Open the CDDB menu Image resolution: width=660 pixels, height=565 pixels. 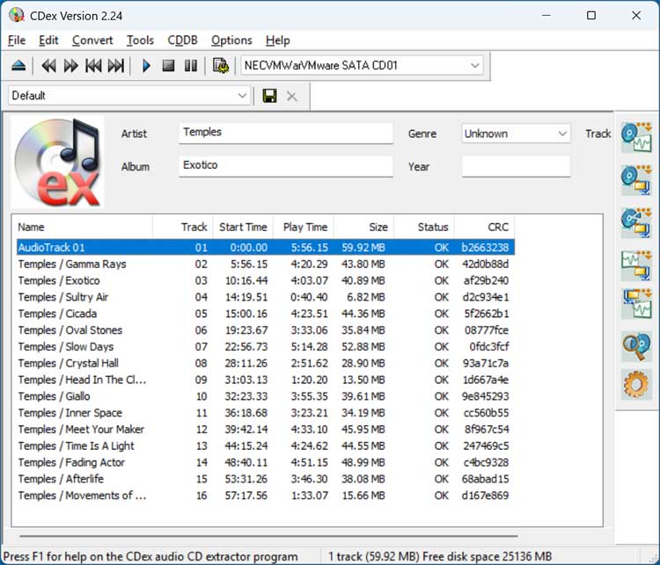(x=182, y=40)
